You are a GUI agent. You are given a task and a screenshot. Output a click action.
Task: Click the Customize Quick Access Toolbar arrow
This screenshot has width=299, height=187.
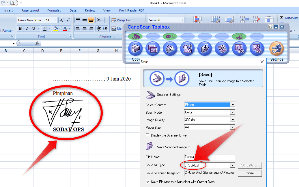[x=21, y=3]
